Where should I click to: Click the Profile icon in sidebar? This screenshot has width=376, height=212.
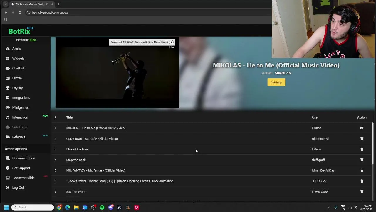[x=8, y=78]
